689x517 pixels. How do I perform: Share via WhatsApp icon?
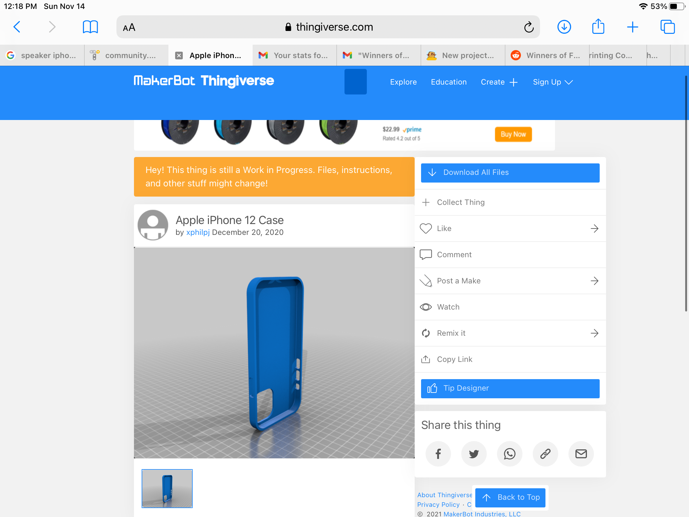click(x=509, y=453)
